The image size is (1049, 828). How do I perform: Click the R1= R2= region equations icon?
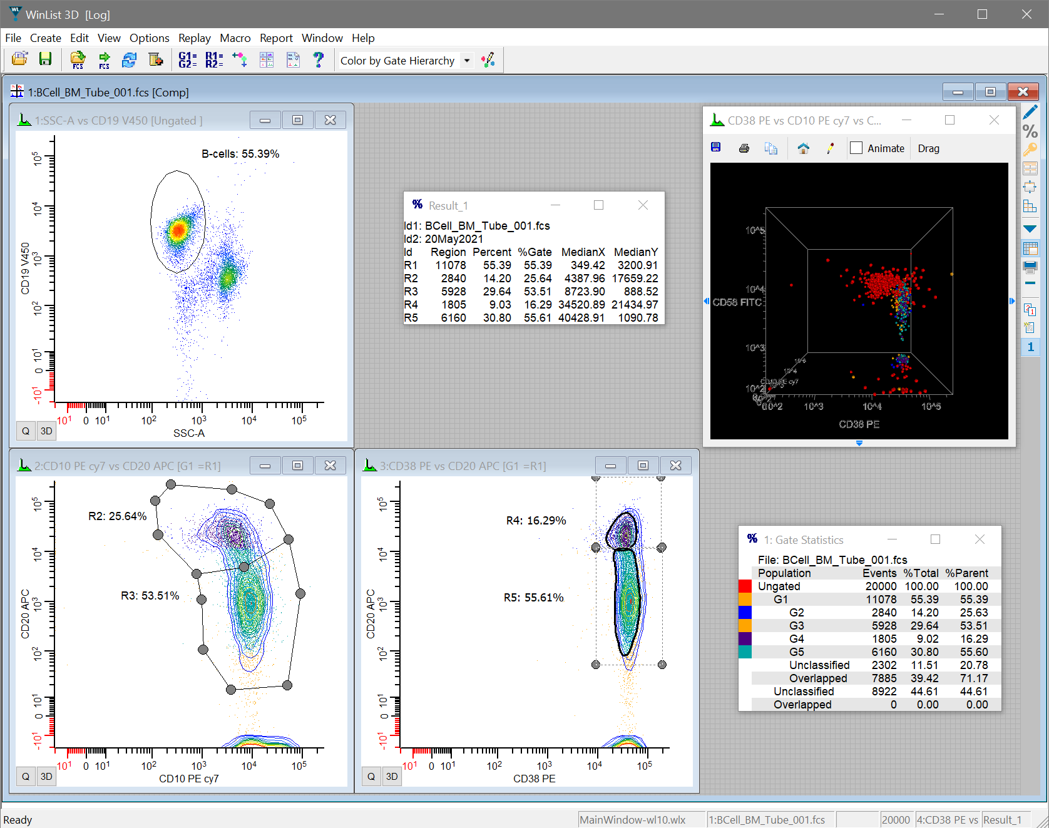214,59
